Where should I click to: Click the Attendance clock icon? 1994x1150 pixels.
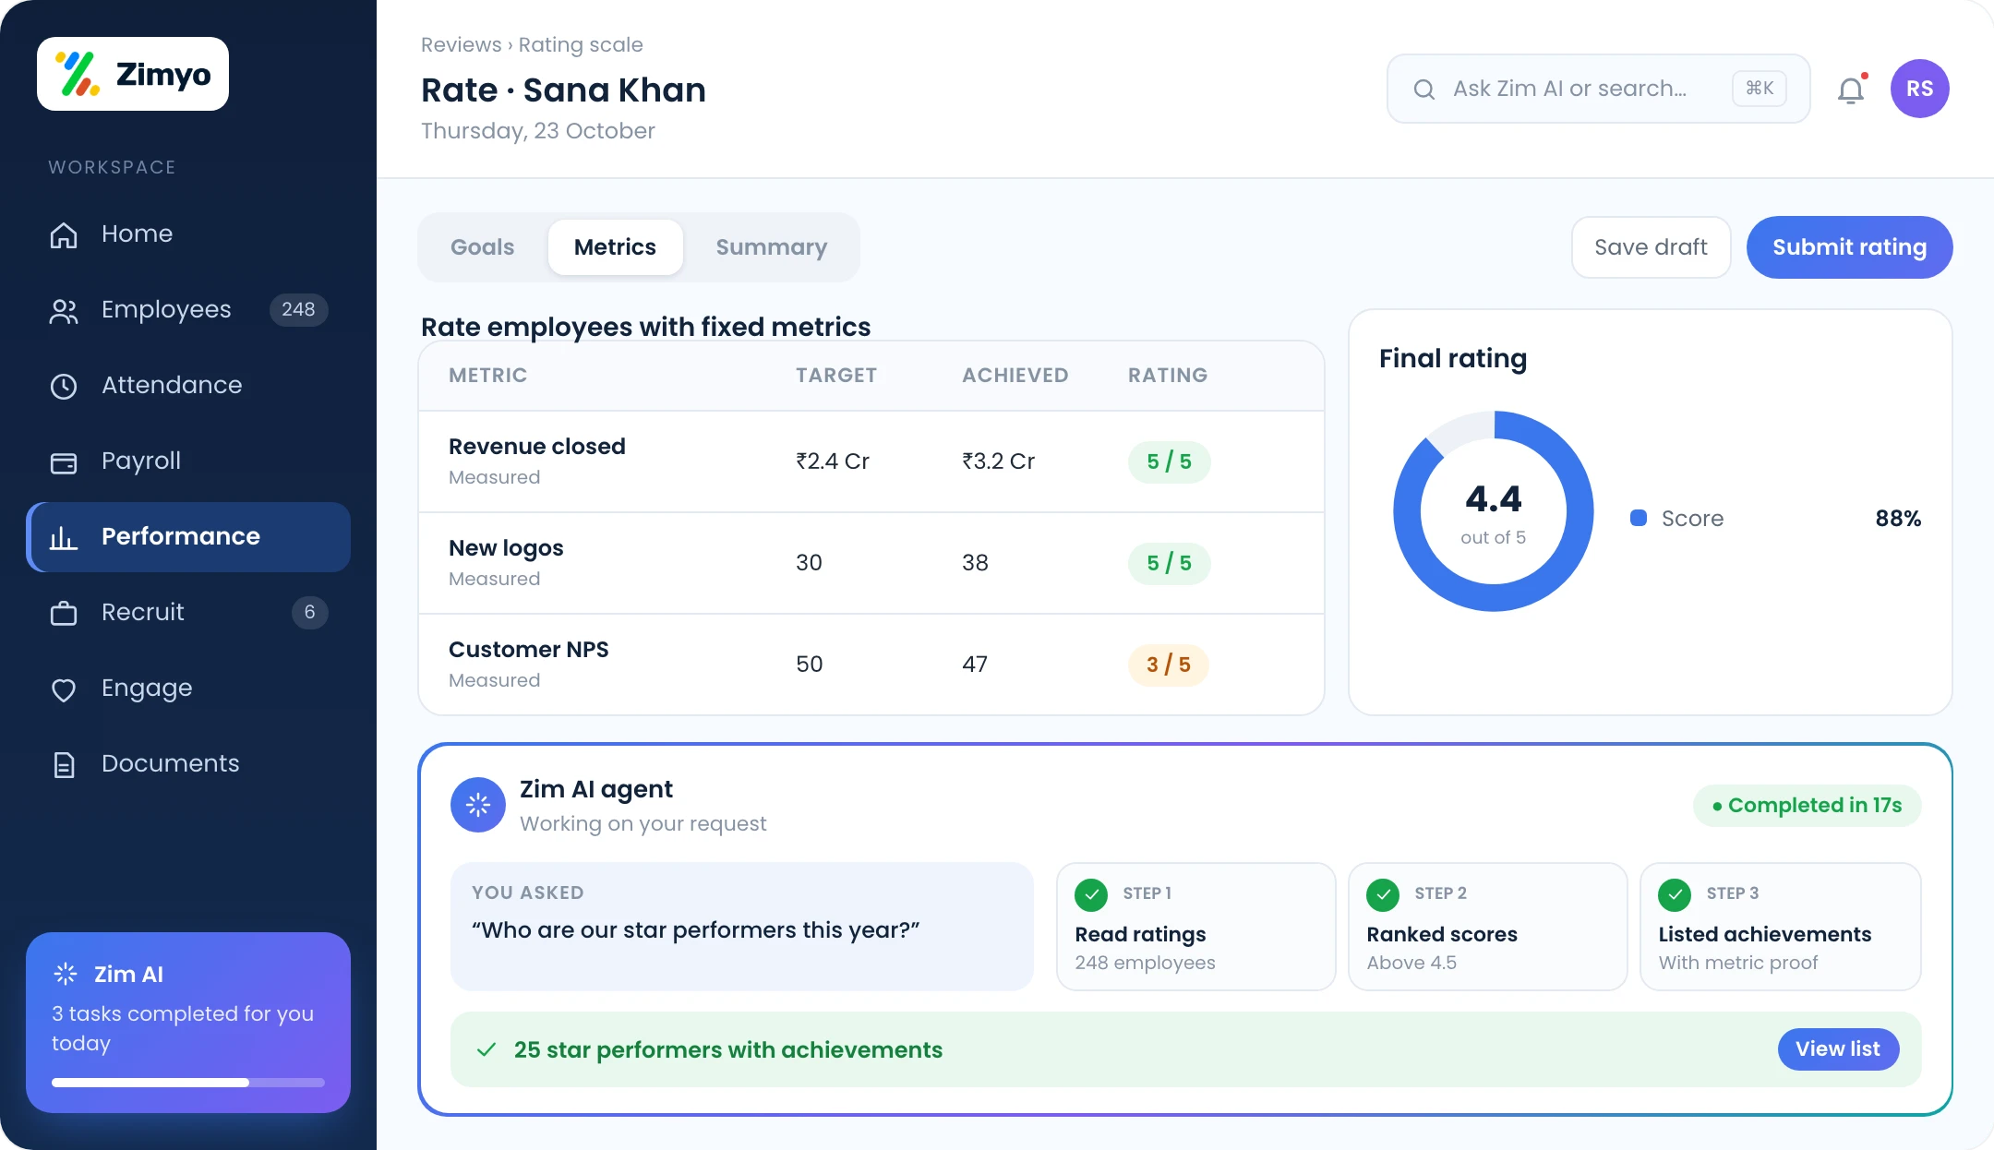64,386
